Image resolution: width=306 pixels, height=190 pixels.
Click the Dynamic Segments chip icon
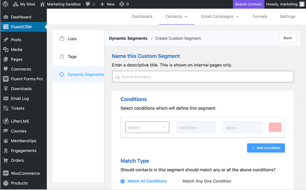point(62,74)
